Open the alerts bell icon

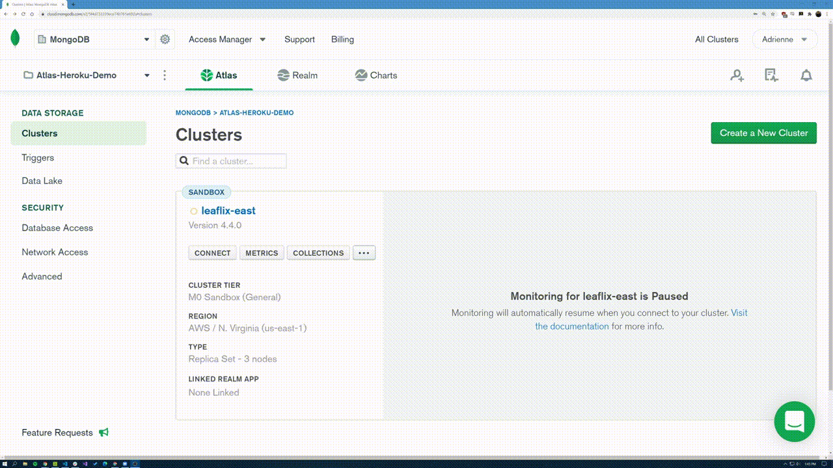click(x=806, y=75)
